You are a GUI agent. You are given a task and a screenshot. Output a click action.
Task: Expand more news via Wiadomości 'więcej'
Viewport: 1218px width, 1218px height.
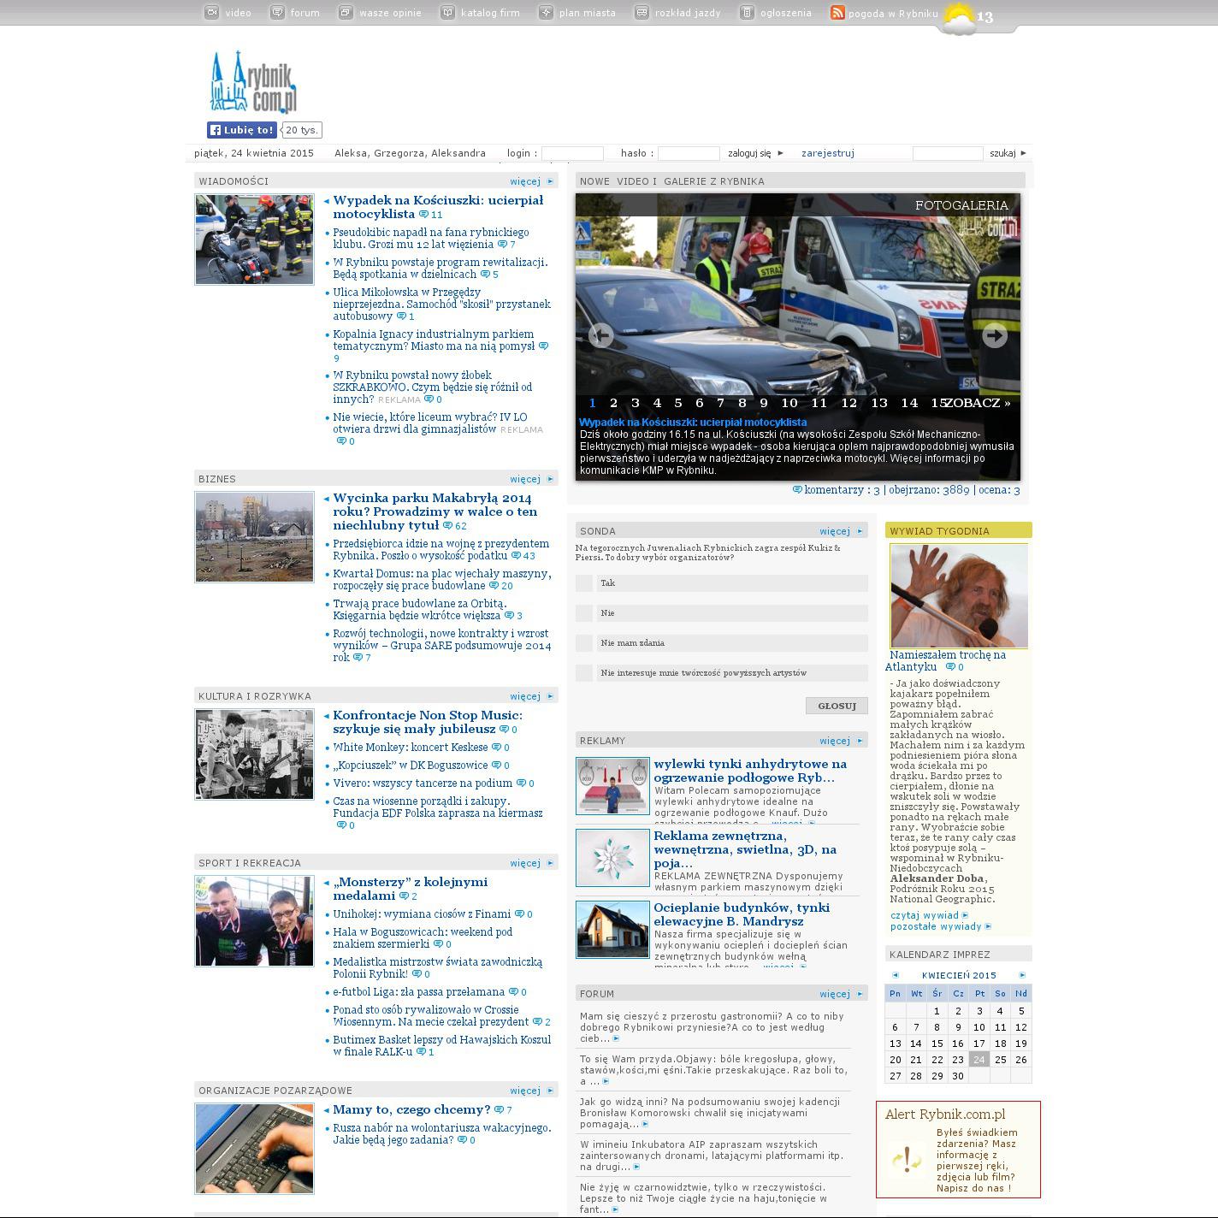click(x=525, y=181)
